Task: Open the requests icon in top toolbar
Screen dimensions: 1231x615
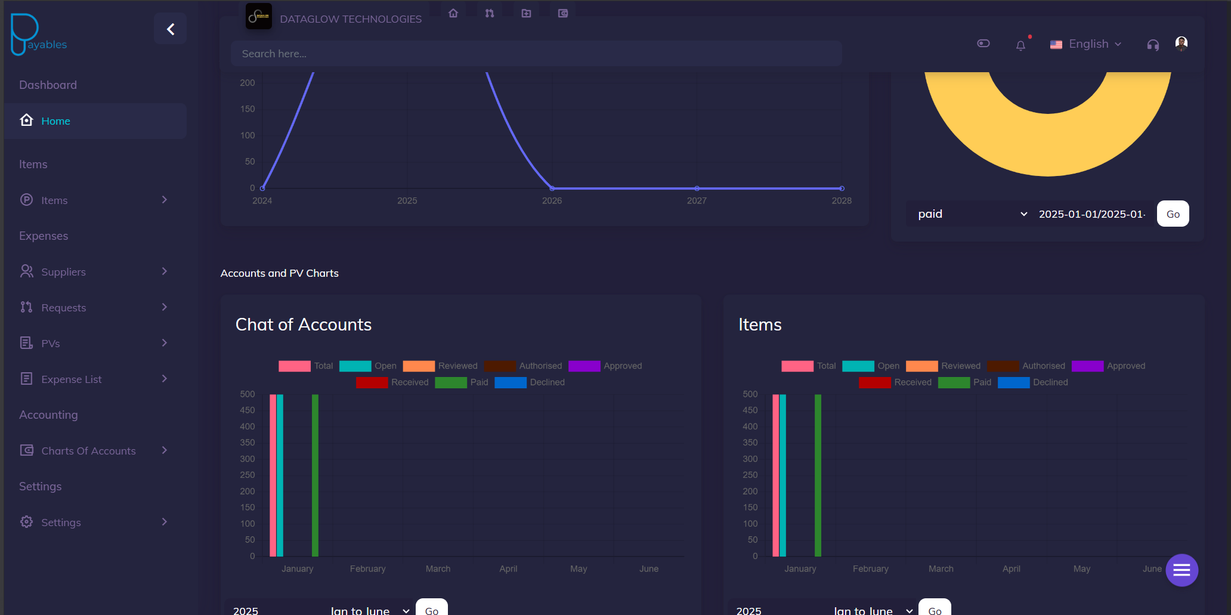Action: click(490, 13)
